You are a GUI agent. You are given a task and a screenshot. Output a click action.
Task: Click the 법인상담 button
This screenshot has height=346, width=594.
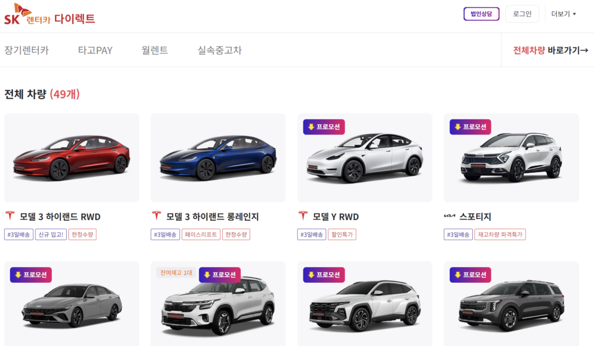[x=481, y=13]
